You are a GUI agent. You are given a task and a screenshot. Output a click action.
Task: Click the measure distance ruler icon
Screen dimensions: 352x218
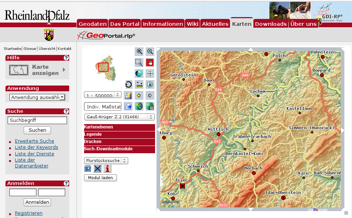click(x=139, y=84)
